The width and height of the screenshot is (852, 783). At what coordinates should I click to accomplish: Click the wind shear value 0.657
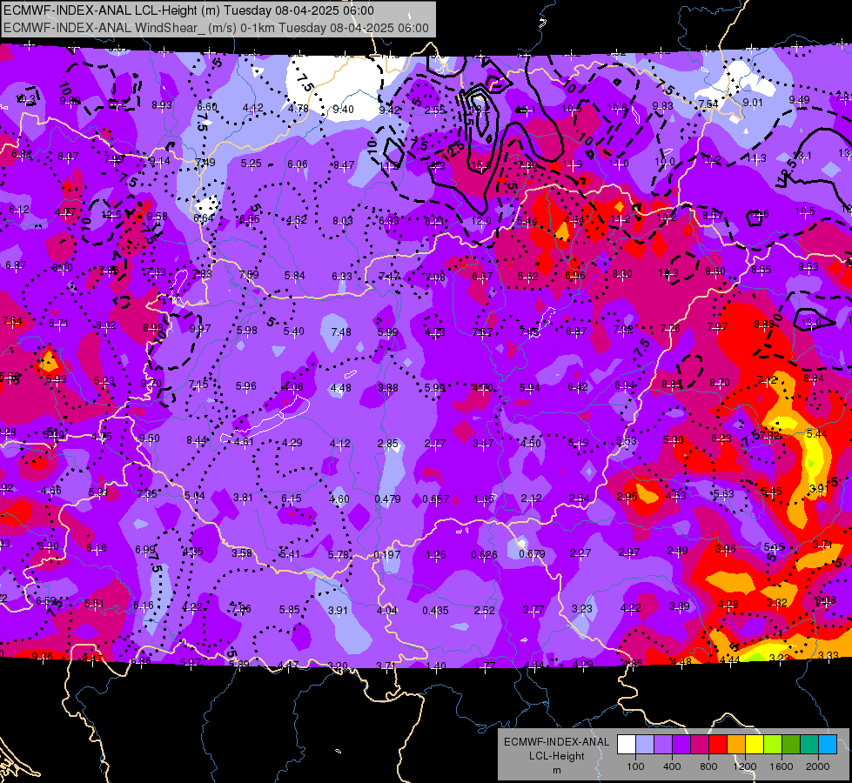[x=436, y=499]
